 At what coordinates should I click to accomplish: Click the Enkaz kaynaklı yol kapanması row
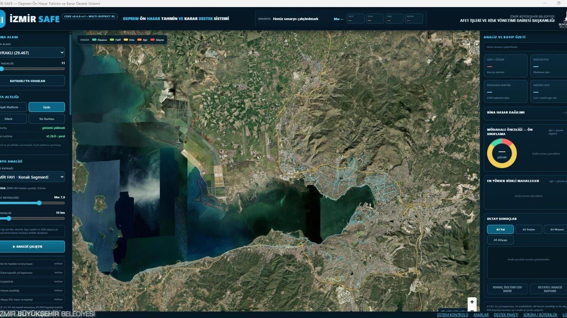(32, 273)
